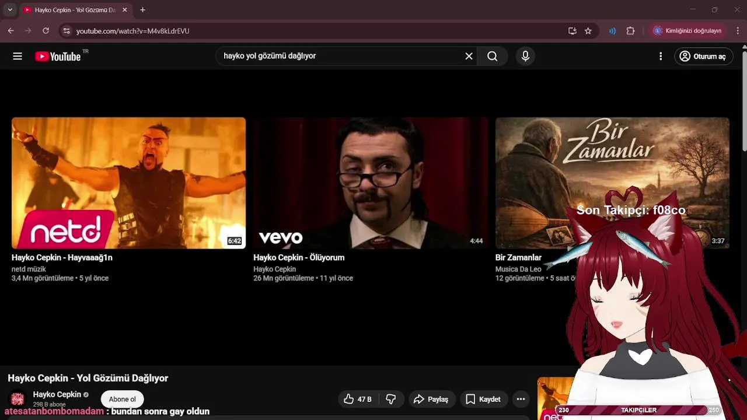Click the magnifier search button

pyautogui.click(x=493, y=56)
